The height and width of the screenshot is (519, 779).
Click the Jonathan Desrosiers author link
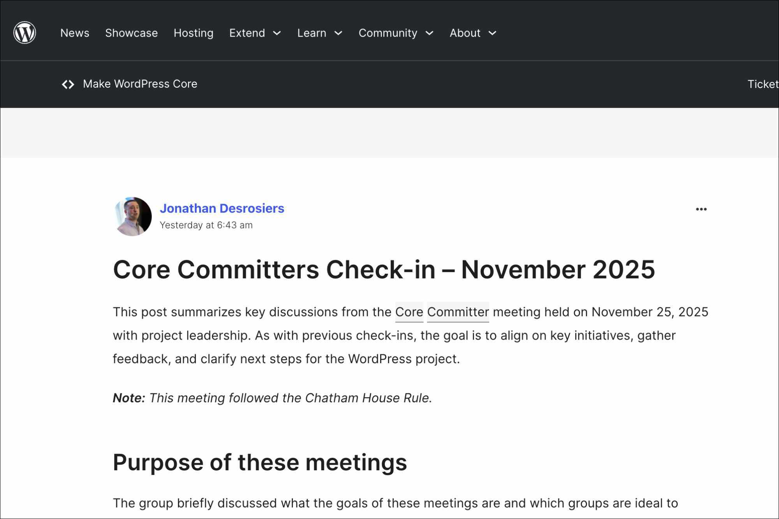(x=222, y=208)
